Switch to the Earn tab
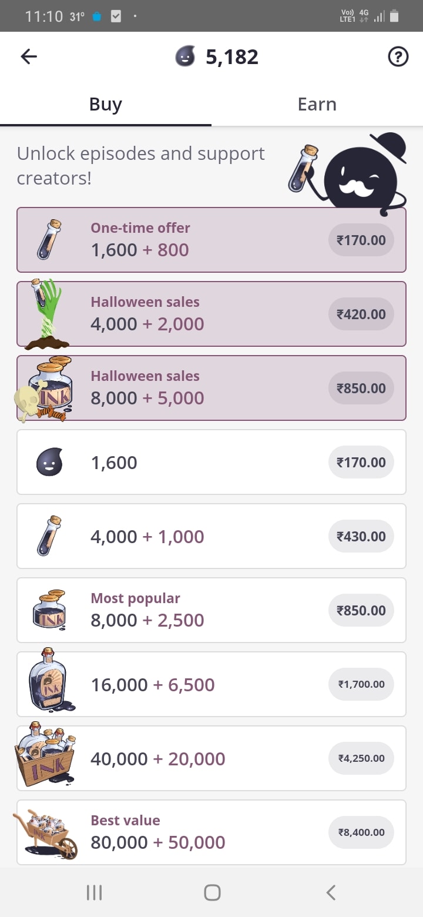 317,105
